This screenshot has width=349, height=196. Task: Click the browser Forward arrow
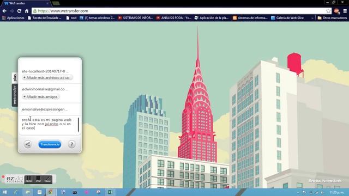point(12,11)
